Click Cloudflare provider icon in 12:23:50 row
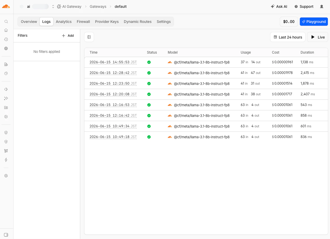 [x=170, y=84]
